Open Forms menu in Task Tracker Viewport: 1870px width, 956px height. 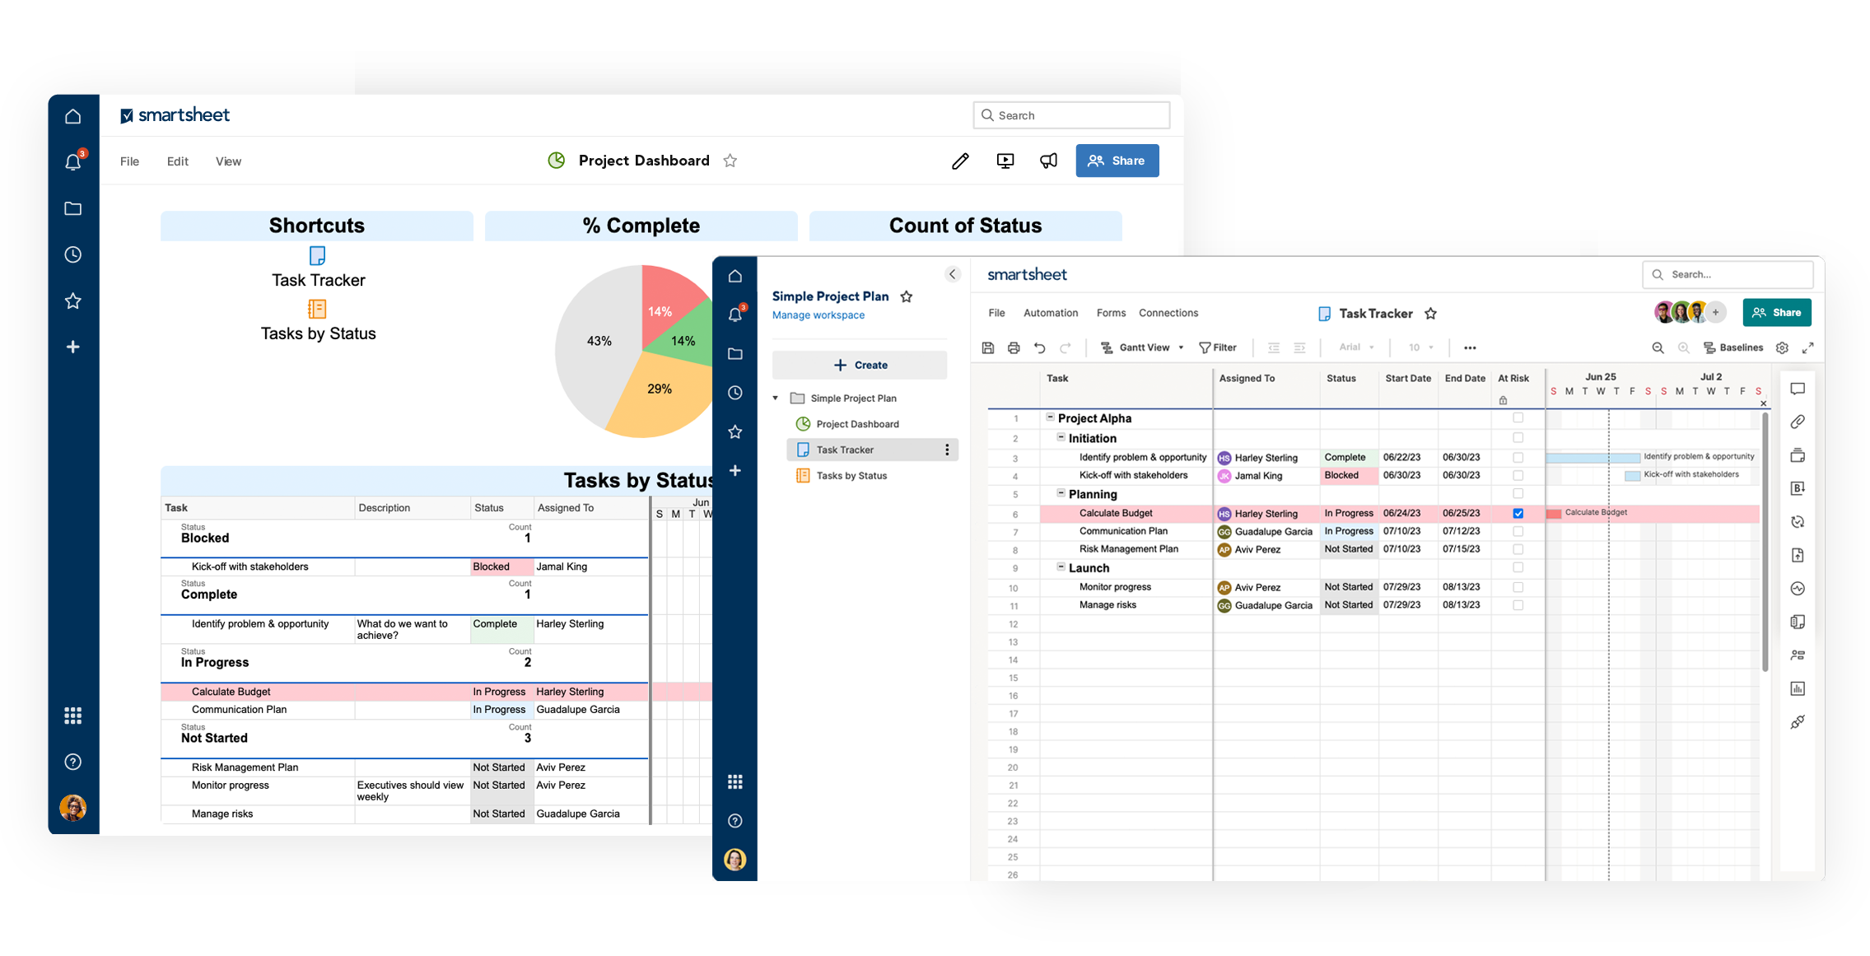[1111, 313]
